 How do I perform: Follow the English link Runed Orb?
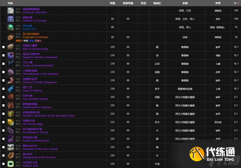click(29, 29)
